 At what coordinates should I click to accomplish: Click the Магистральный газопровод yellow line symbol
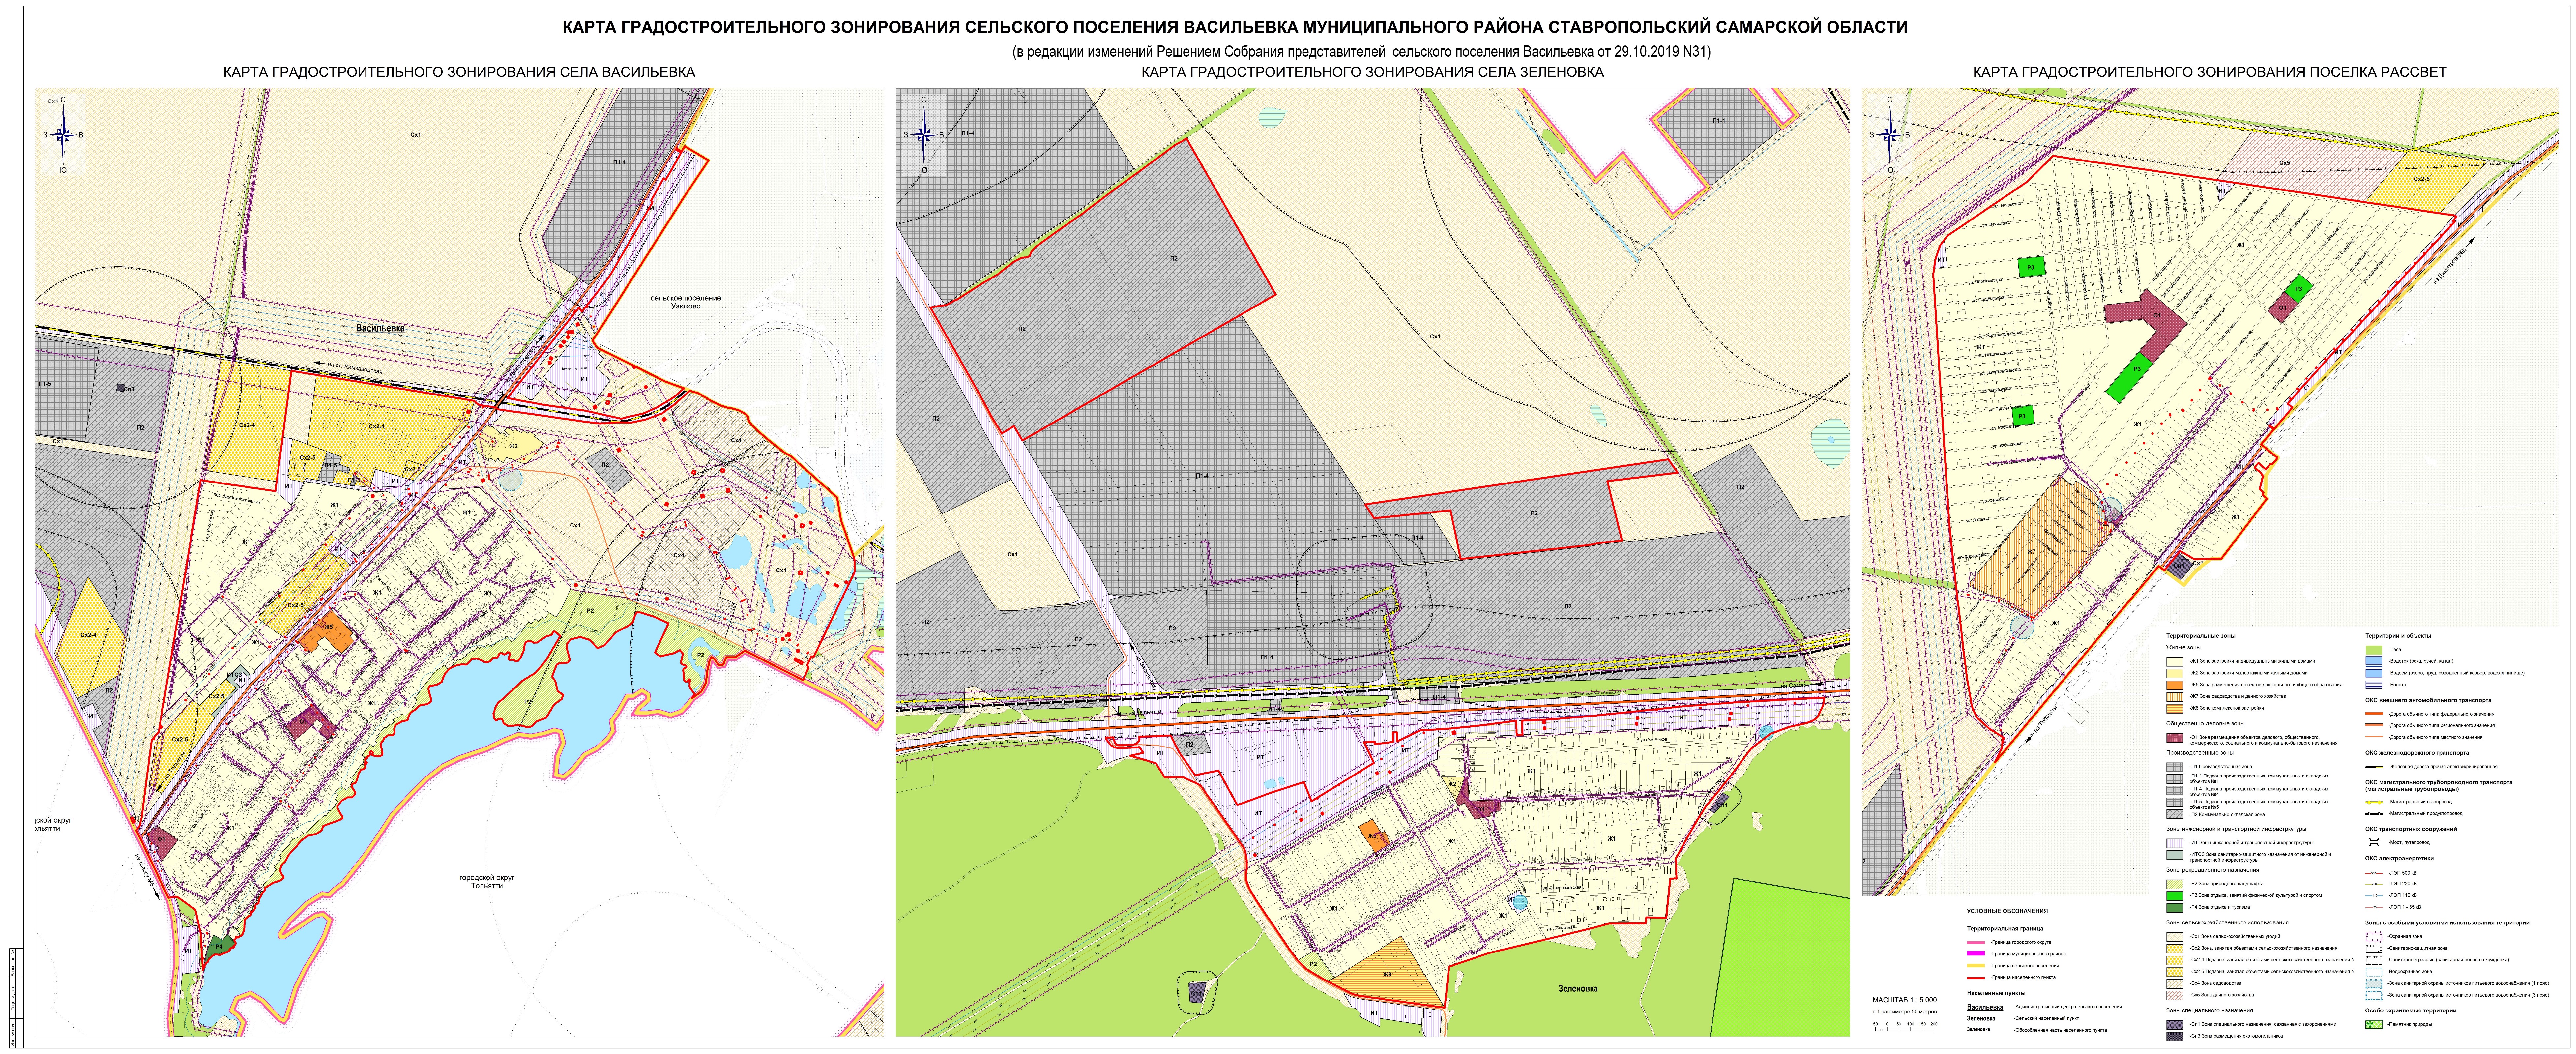(2374, 802)
